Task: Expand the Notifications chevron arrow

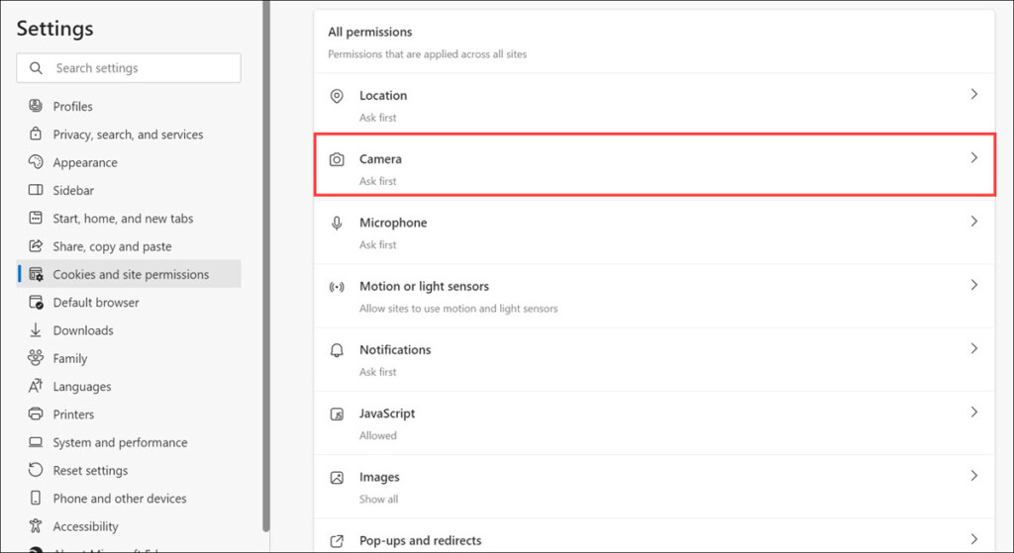Action: 973,349
